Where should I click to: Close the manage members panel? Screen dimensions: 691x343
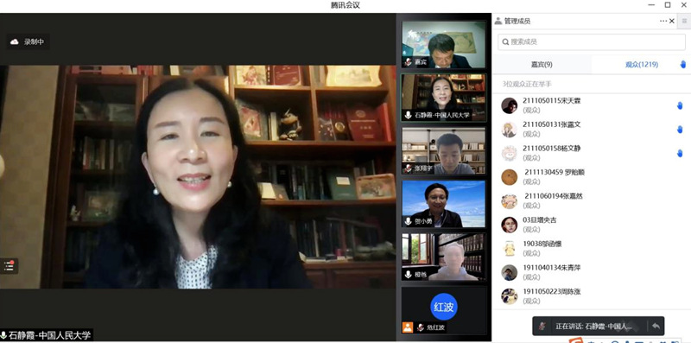click(x=672, y=21)
